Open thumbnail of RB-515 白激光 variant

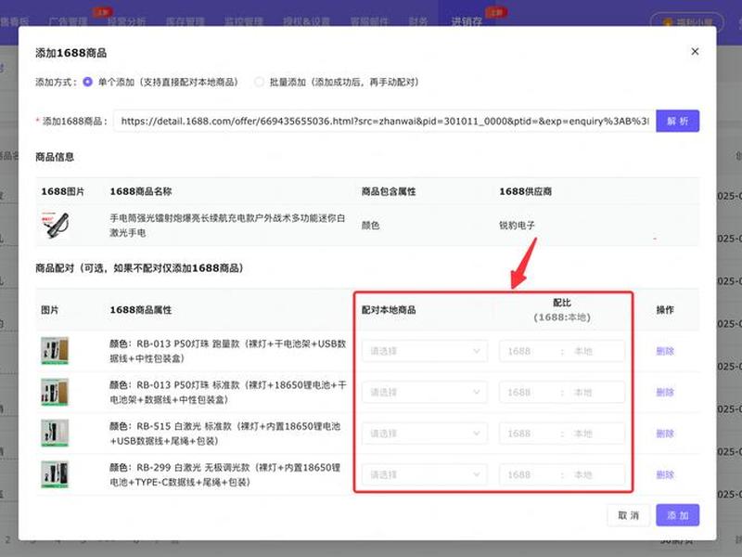point(55,433)
